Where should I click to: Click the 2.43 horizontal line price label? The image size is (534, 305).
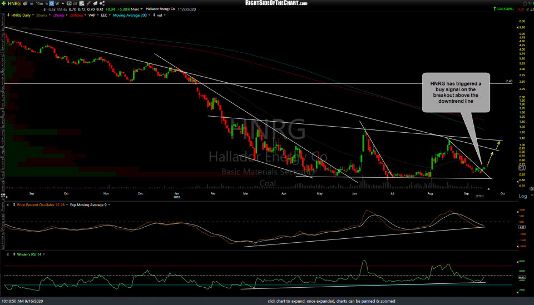[x=509, y=81]
